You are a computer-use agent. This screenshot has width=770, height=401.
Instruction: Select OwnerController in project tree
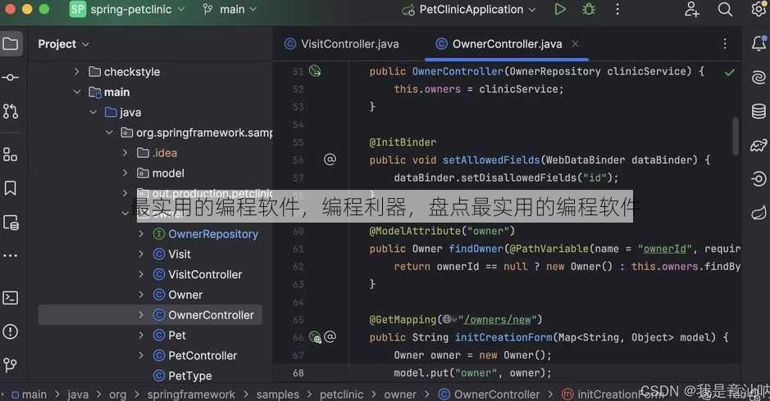click(x=212, y=315)
